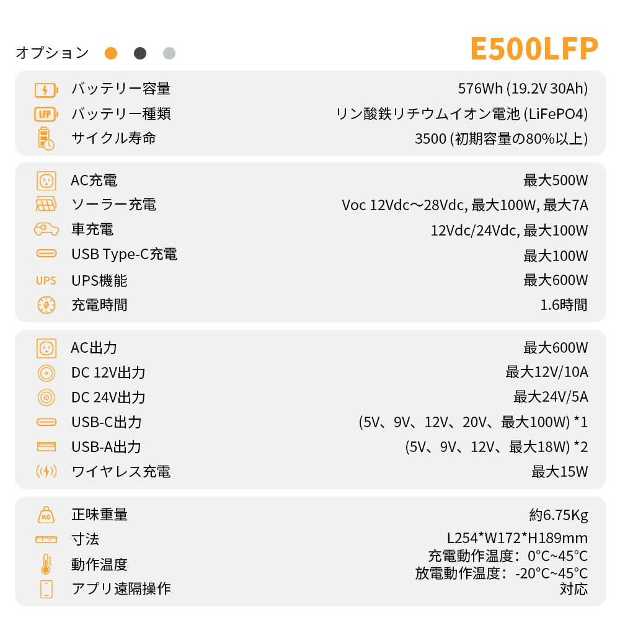Click the UPS機能 row label
This screenshot has height=620, width=620.
pyautogui.click(x=99, y=281)
